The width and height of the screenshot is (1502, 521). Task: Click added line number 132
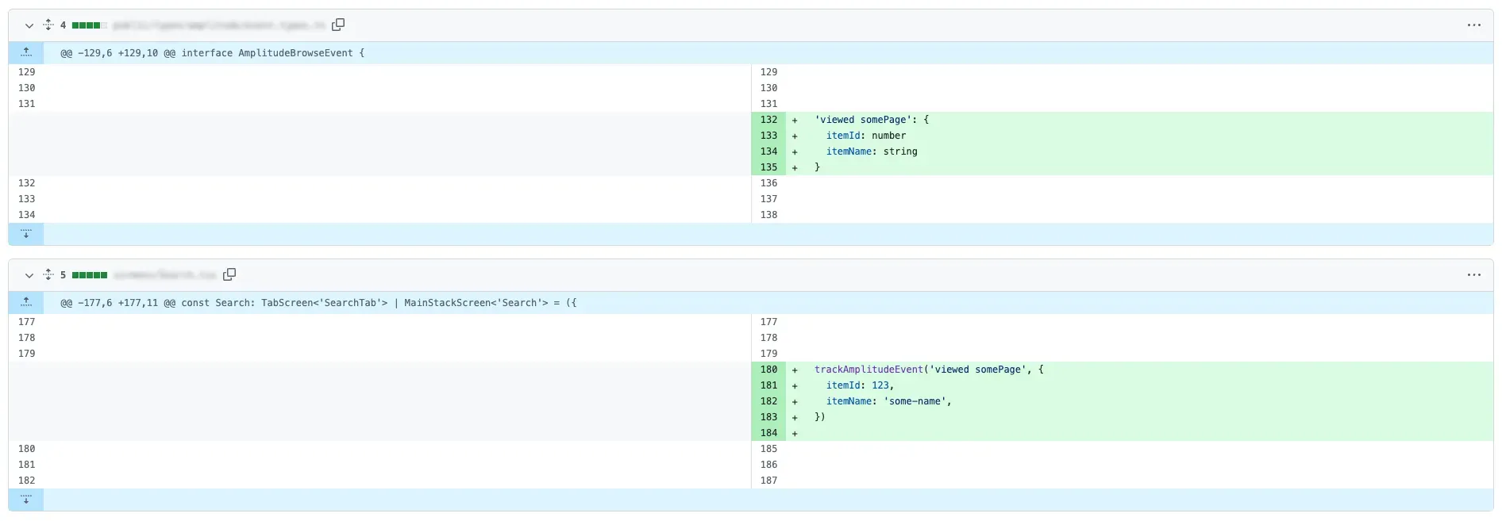(768, 120)
